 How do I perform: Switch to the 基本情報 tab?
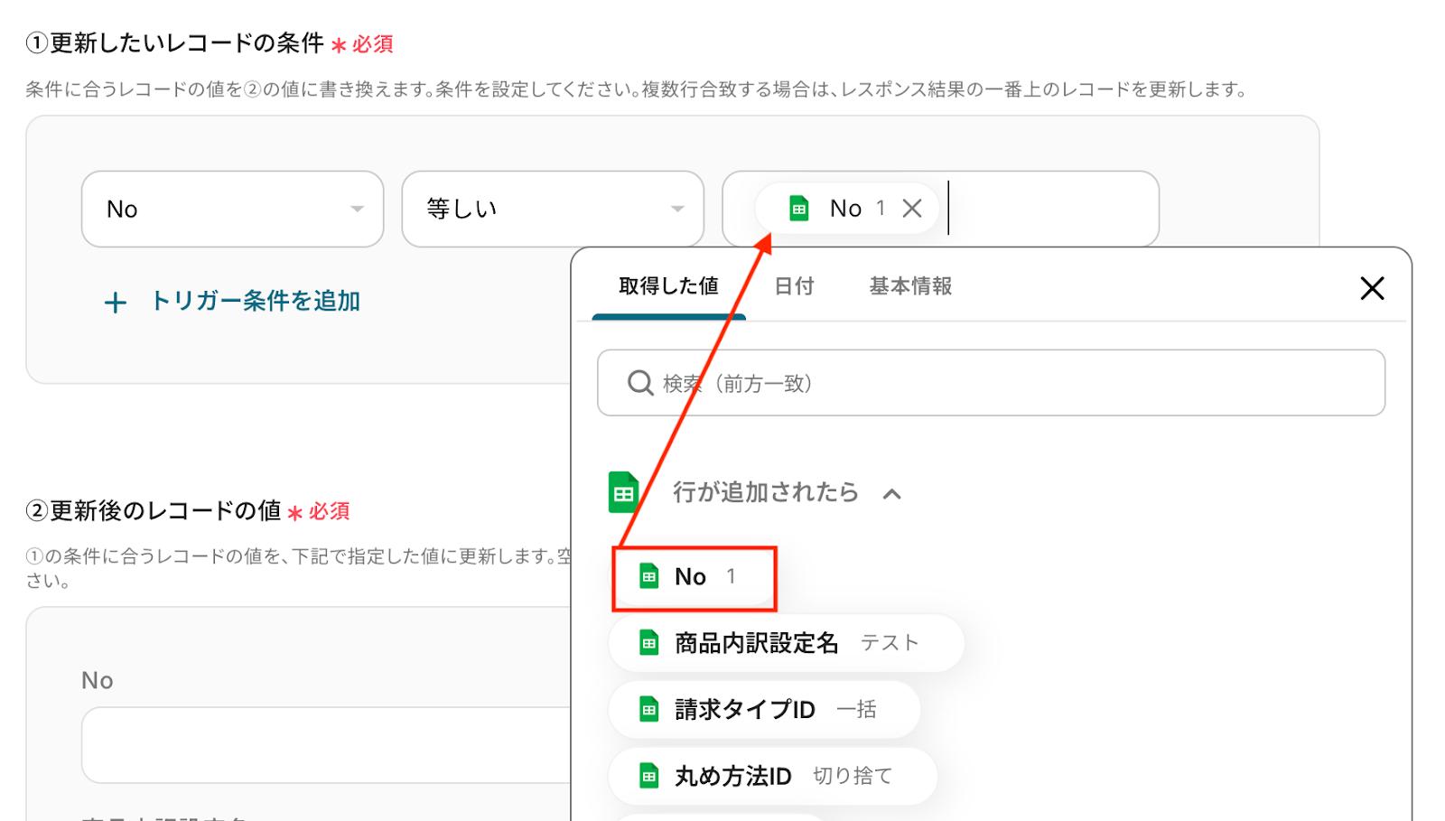pos(910,286)
